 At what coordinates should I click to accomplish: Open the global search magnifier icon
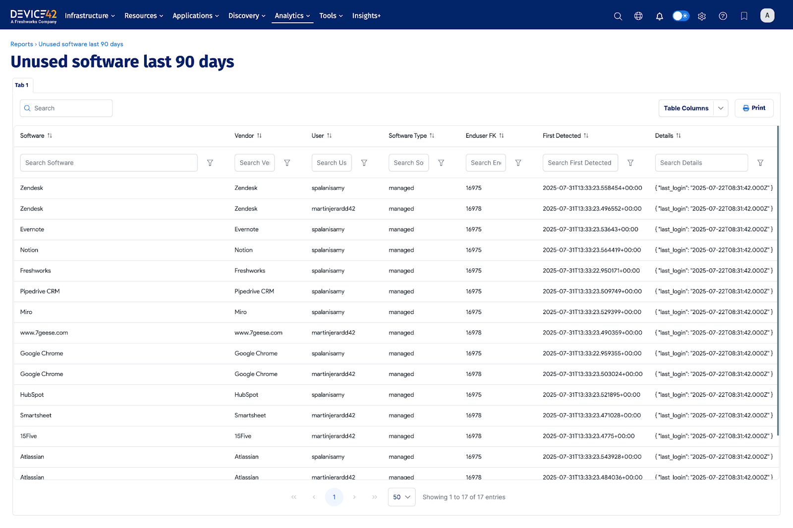pyautogui.click(x=618, y=16)
